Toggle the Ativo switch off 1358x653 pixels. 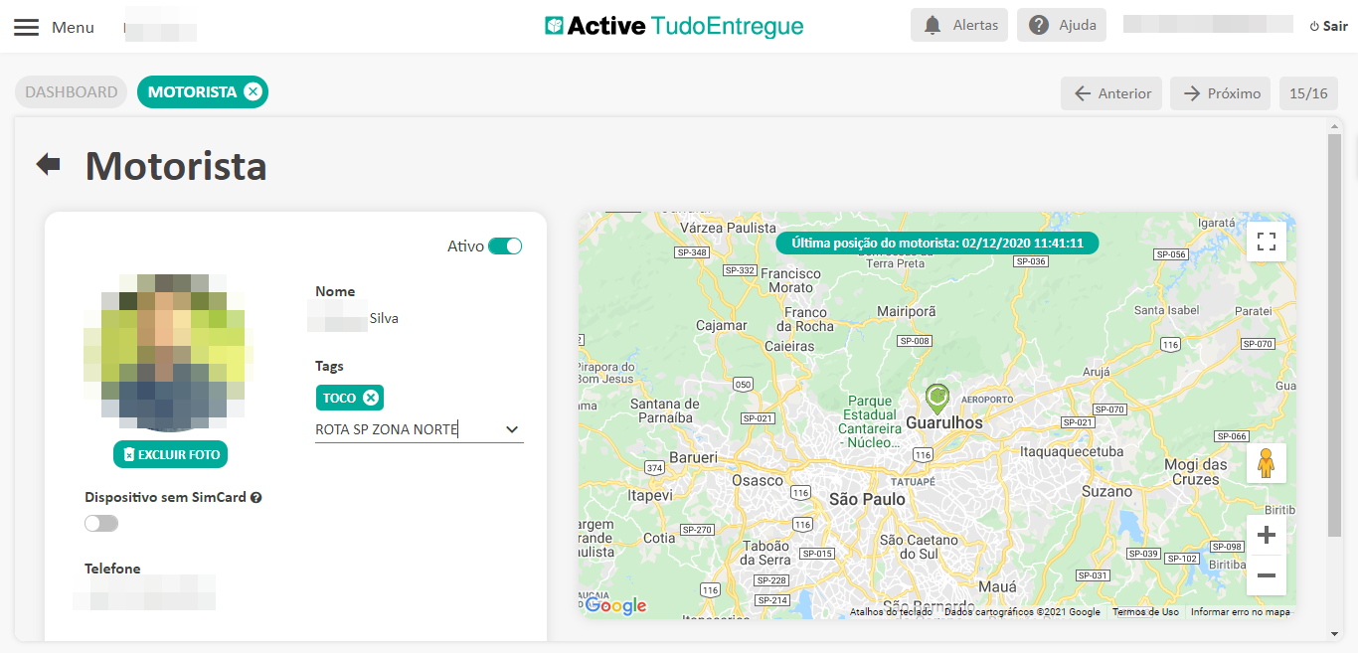505,246
